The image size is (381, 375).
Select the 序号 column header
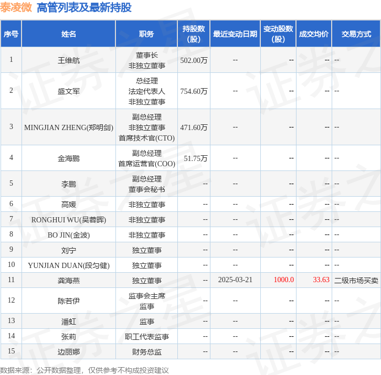click(x=11, y=34)
